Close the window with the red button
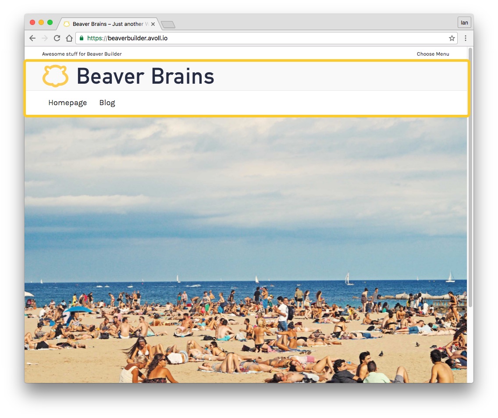498x418 pixels. pyautogui.click(x=32, y=22)
